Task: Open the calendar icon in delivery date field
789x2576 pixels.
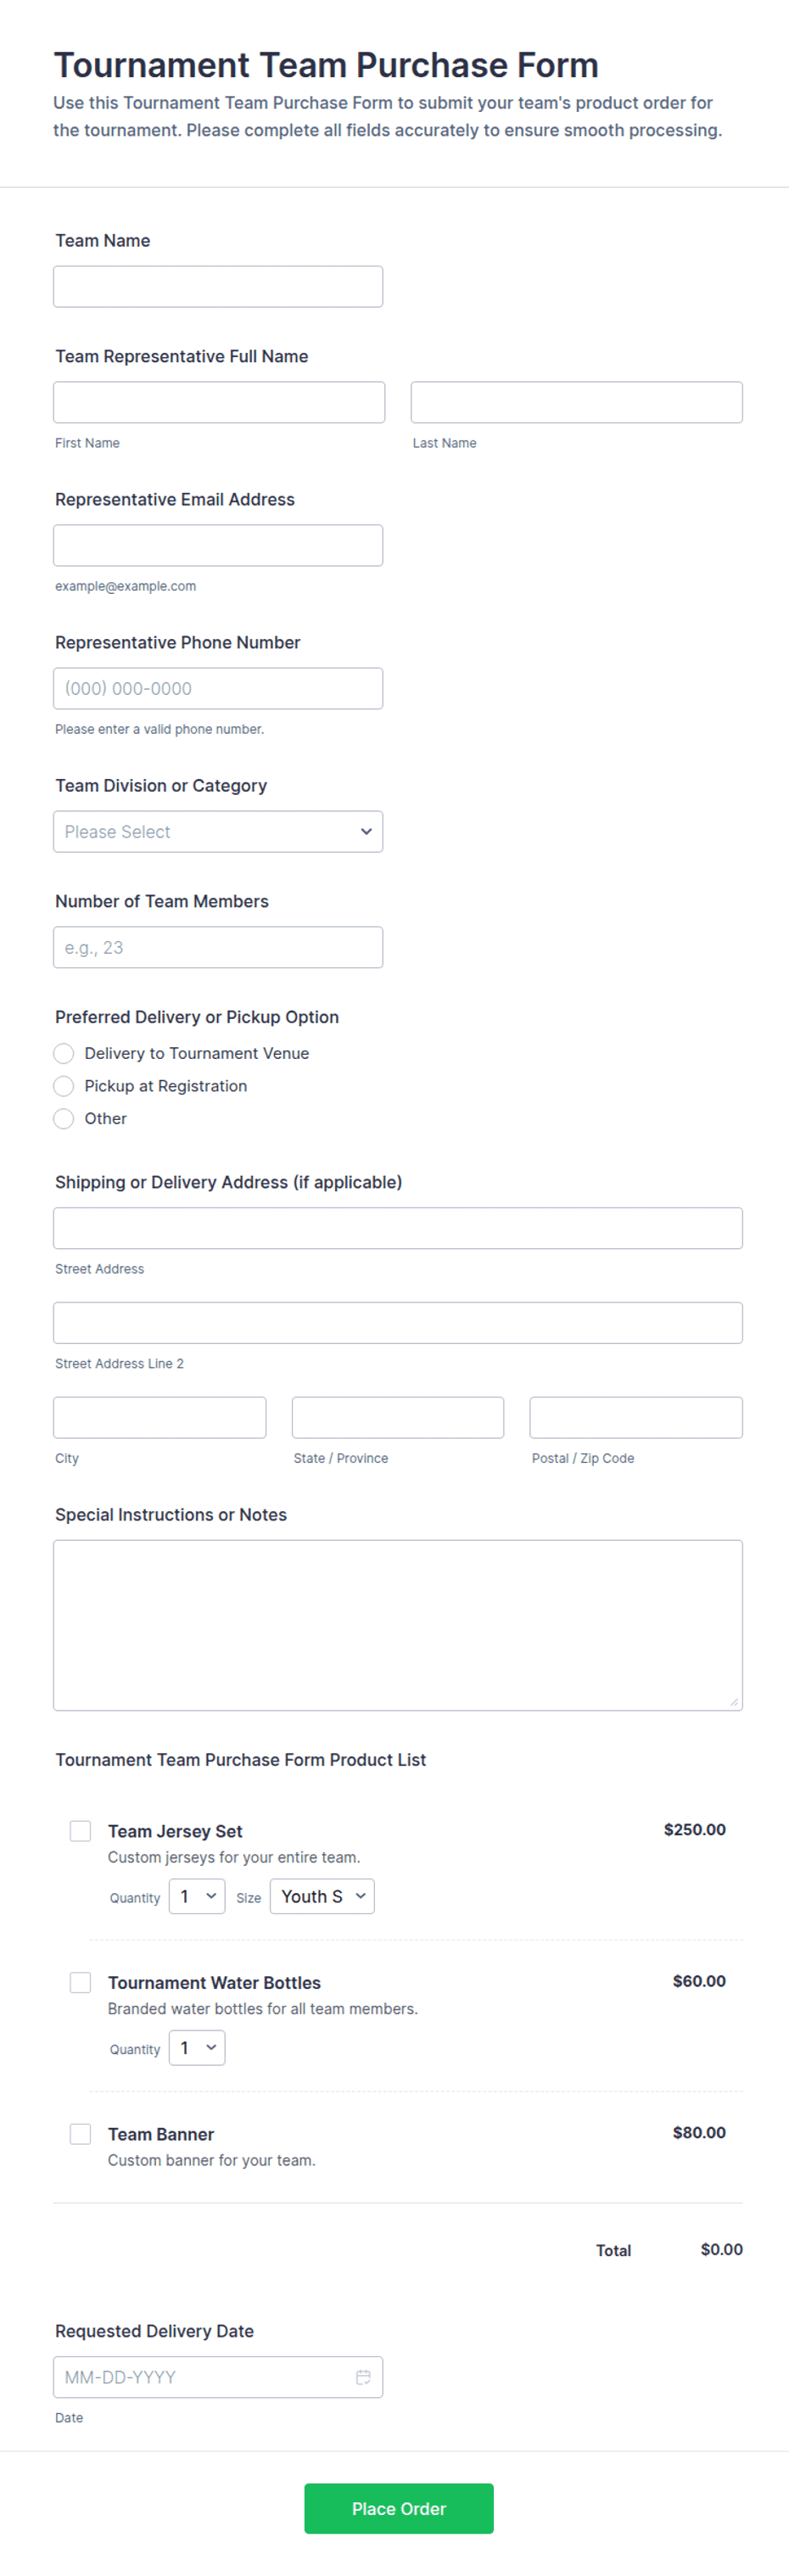Action: click(363, 2377)
